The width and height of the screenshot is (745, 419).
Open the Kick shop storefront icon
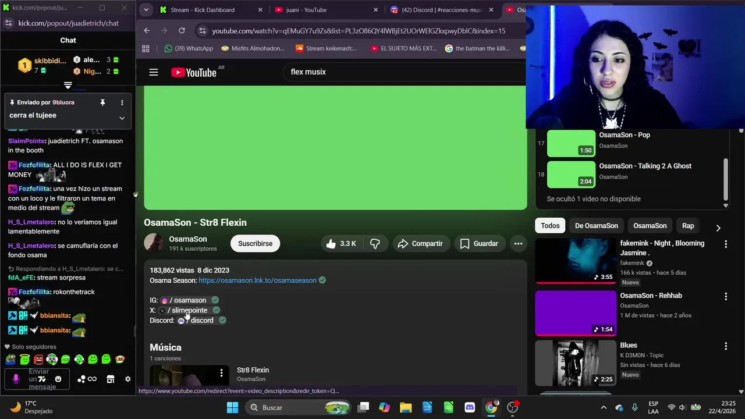[x=111, y=379]
